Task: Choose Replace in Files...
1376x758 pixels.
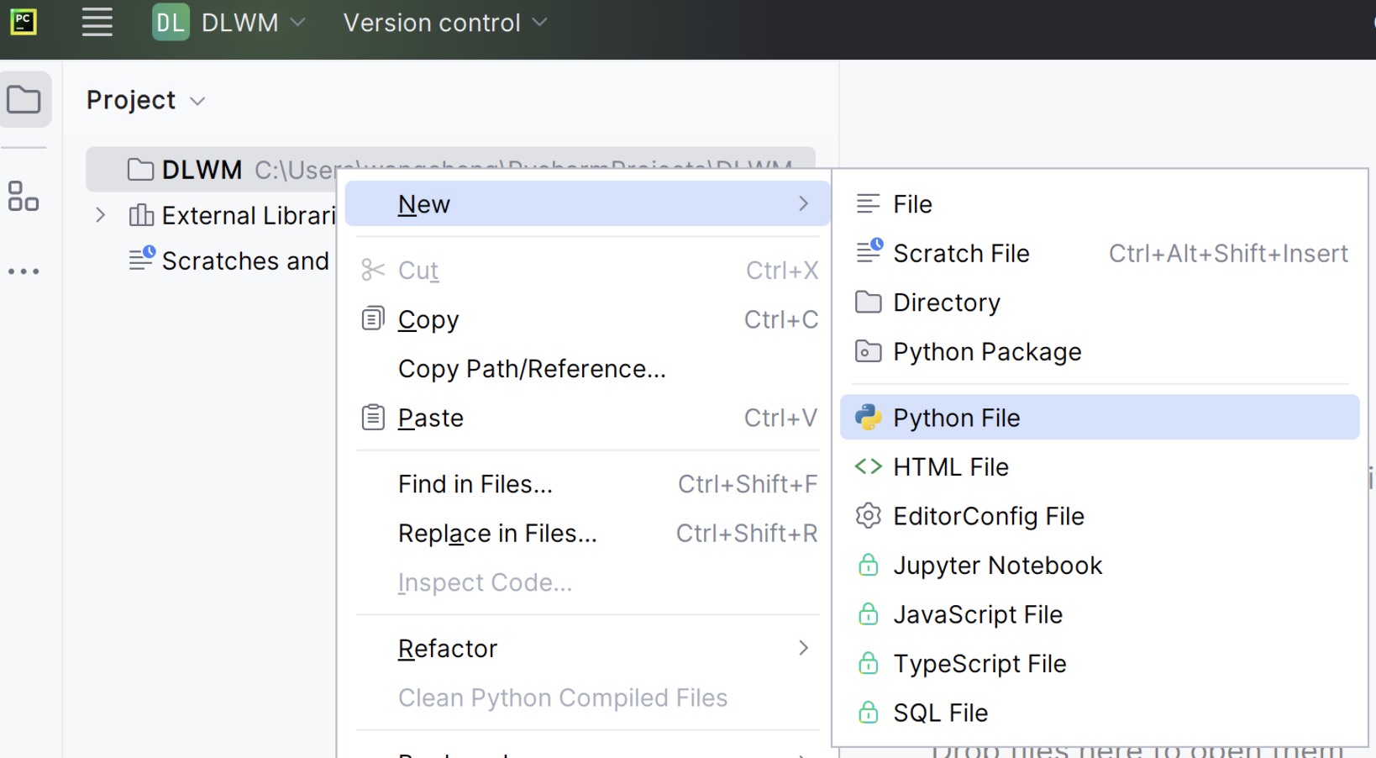Action: [x=587, y=533]
